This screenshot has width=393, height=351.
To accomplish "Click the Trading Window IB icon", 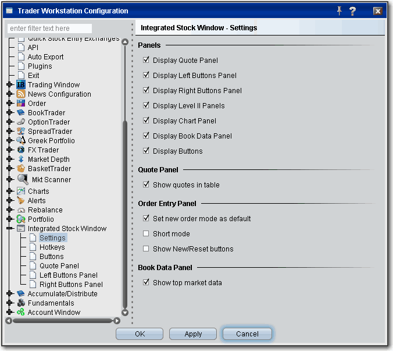I will coord(21,84).
